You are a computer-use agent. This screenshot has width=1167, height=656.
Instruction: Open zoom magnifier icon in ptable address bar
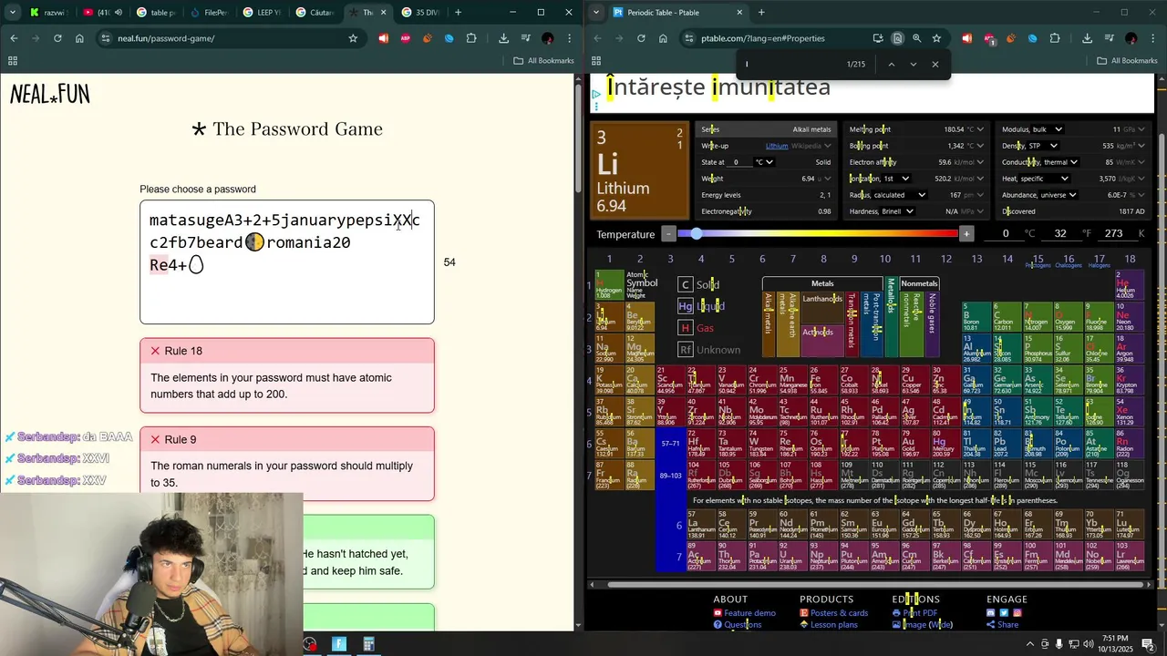click(916, 38)
